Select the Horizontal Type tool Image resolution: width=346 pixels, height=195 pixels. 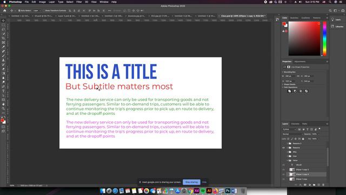click(3, 91)
